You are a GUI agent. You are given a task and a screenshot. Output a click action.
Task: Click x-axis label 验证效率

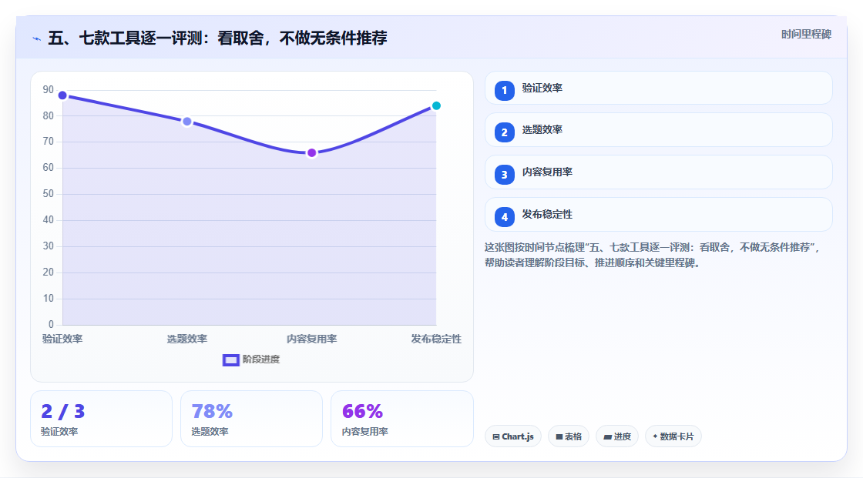(62, 339)
